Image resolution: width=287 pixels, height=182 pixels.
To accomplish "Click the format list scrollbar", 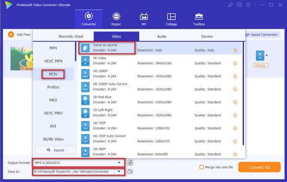I will (x=76, y=52).
